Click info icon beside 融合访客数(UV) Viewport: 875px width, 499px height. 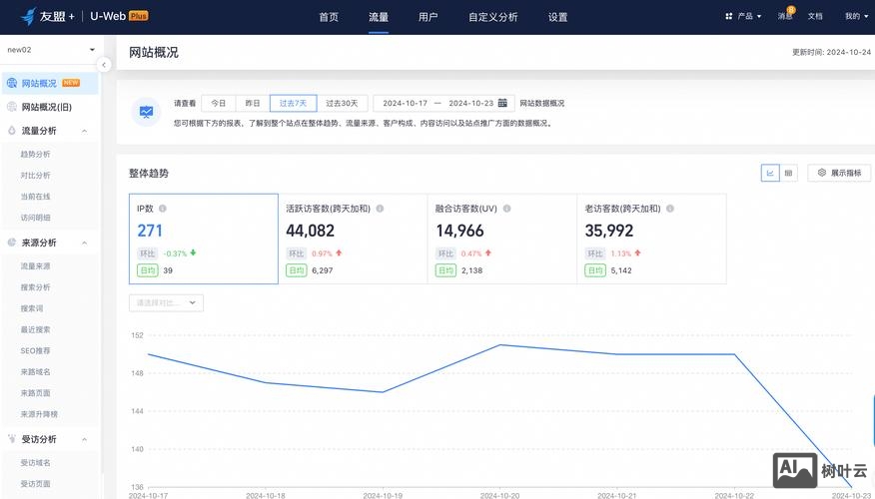(506, 209)
